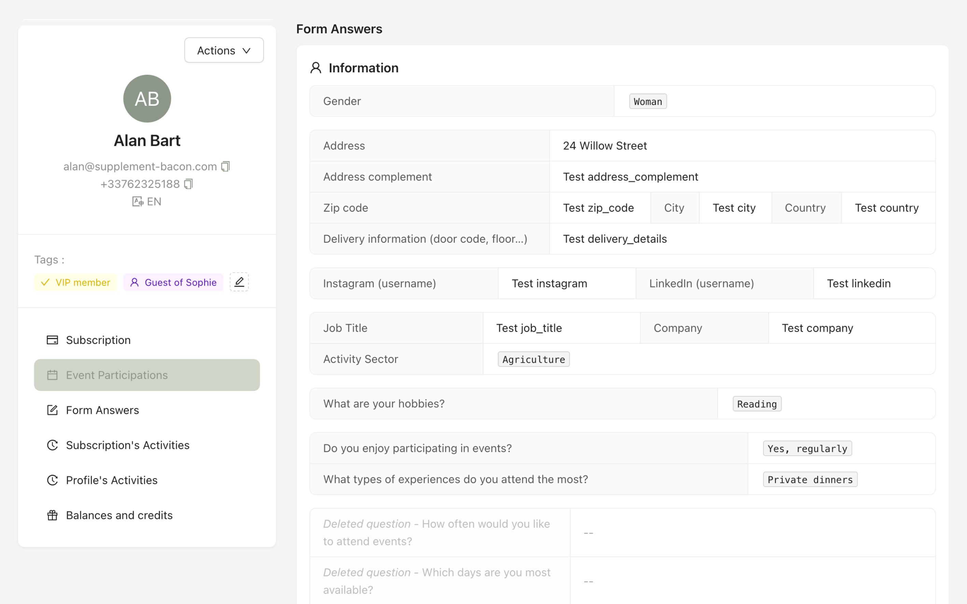Screen dimensions: 967x604
Task: Open Subscription's Activities section
Action: tap(127, 445)
